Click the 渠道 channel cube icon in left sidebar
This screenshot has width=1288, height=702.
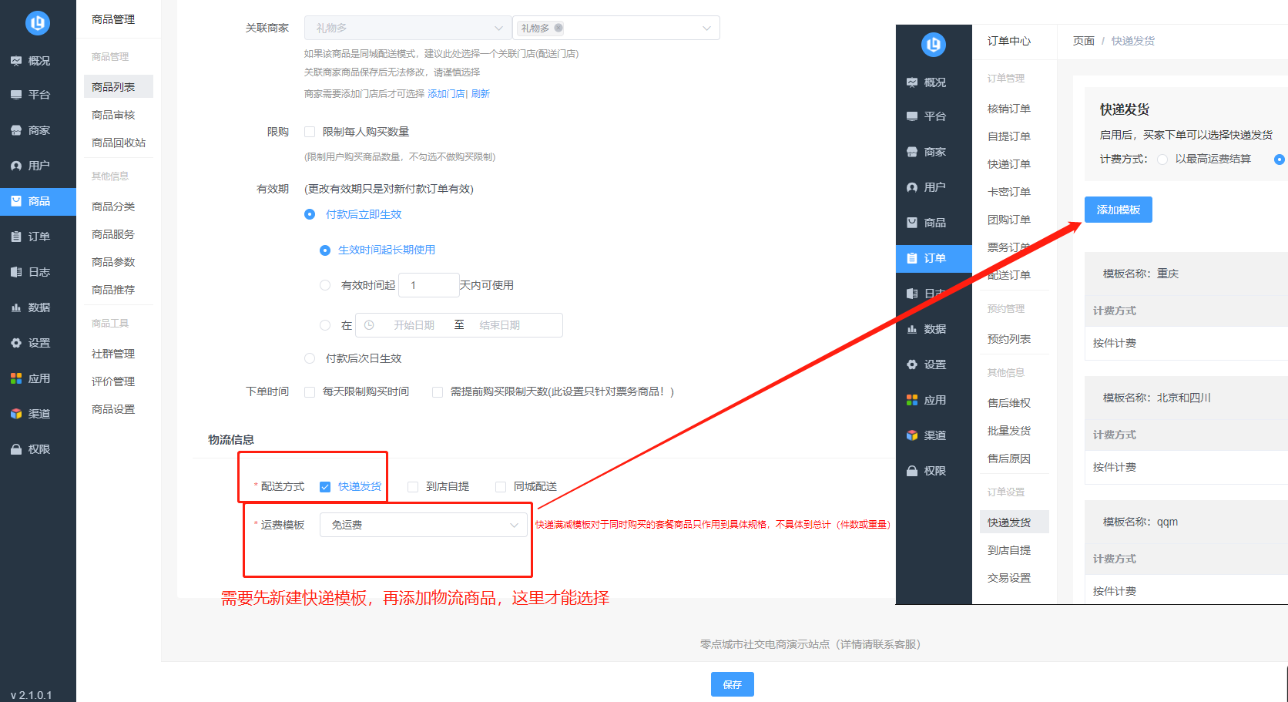[x=16, y=414]
